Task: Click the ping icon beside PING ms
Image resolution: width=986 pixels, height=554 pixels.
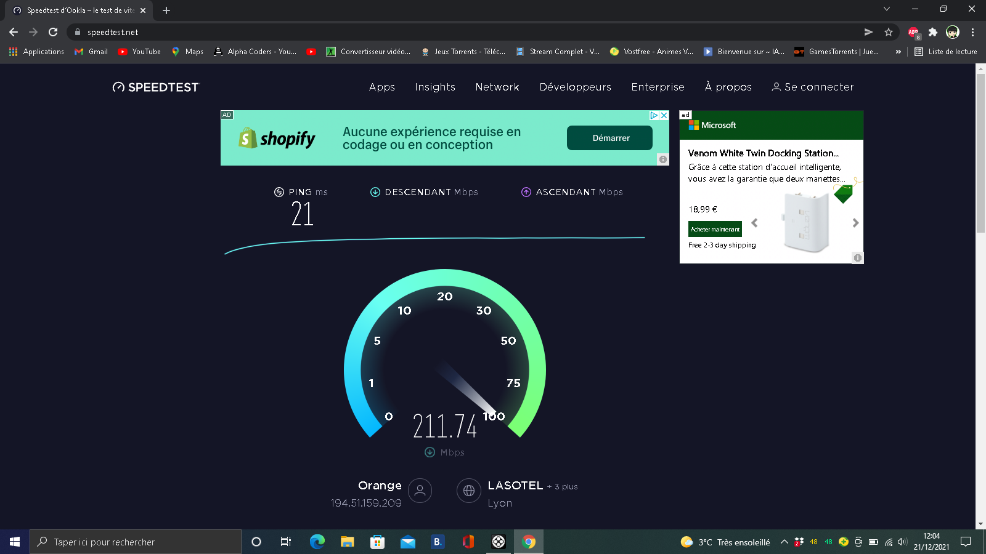Action: pos(279,192)
